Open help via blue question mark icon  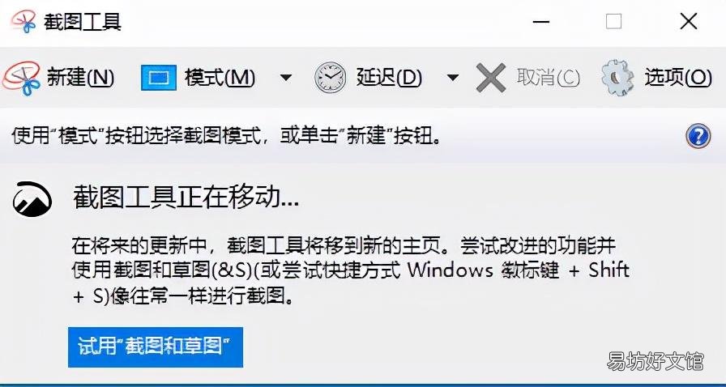tap(698, 136)
